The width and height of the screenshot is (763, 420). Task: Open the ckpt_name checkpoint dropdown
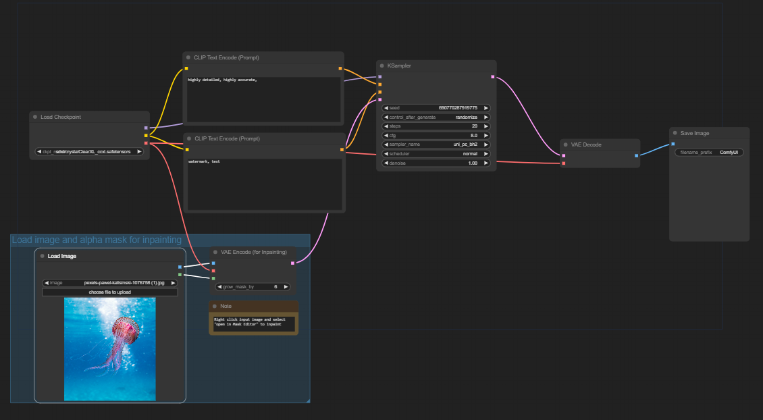89,151
